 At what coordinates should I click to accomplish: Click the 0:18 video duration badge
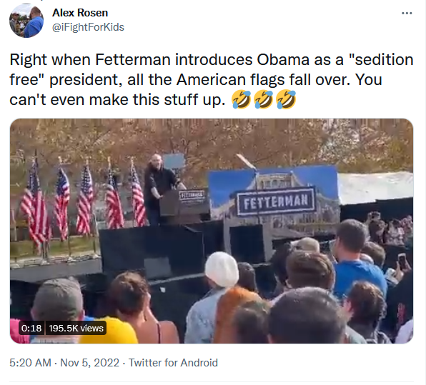click(x=31, y=329)
